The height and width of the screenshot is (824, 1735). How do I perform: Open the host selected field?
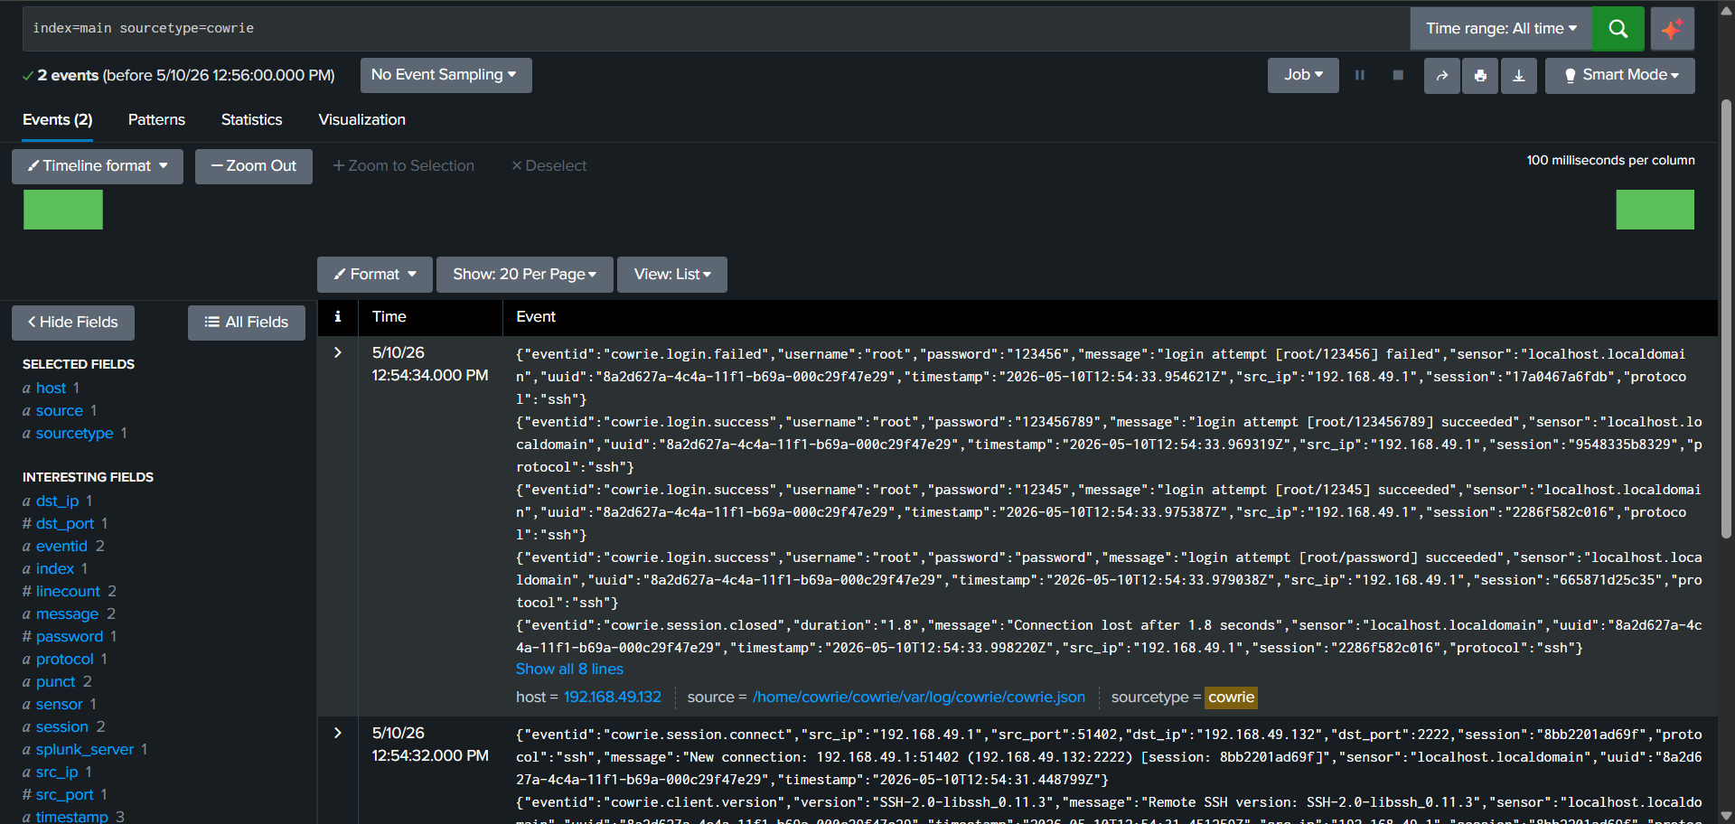pyautogui.click(x=51, y=389)
